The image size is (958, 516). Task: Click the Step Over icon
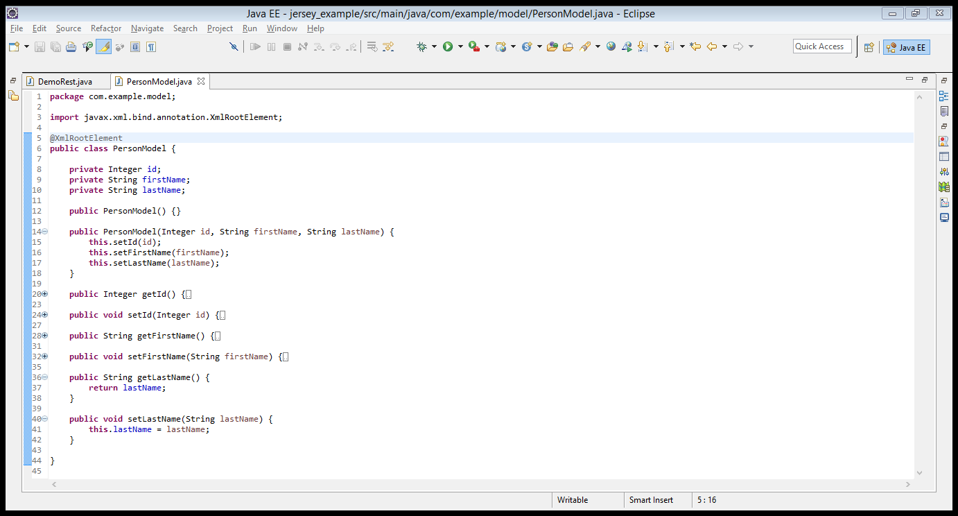(336, 46)
